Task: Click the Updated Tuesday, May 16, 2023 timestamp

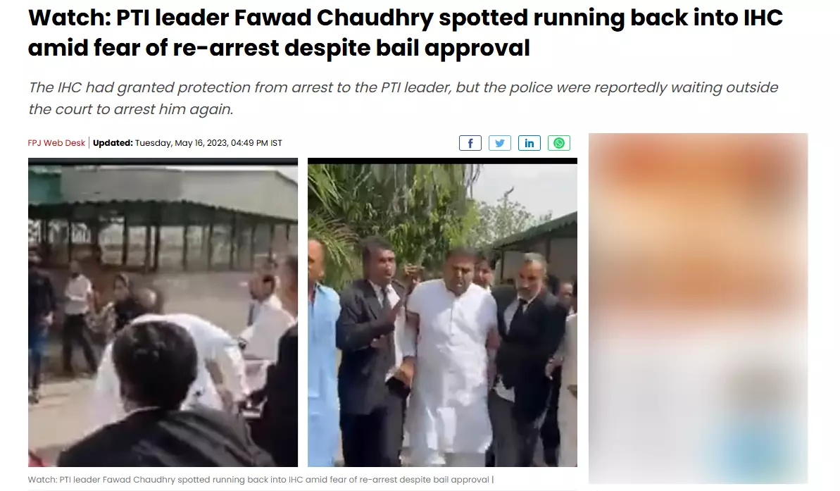Action: (x=187, y=143)
